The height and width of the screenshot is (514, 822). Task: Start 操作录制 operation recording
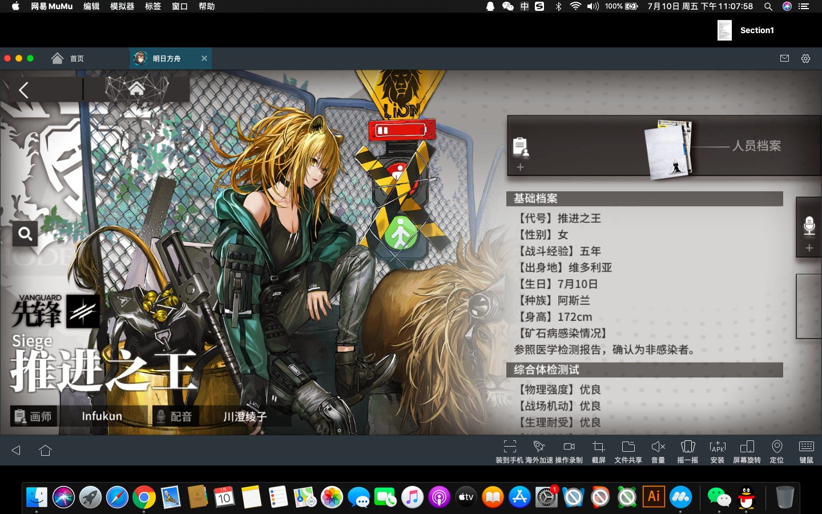pyautogui.click(x=569, y=451)
